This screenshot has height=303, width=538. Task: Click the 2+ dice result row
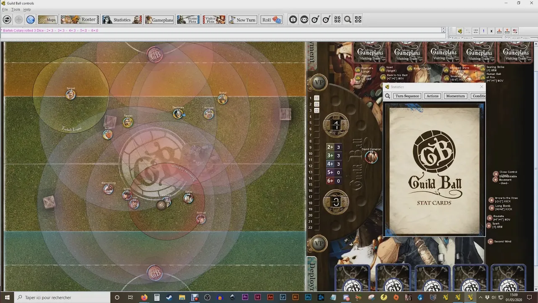(x=334, y=147)
